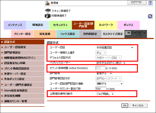Viewport: 156px width, 113px height.
Task: Click the printer status icon
Action: coord(48,16)
